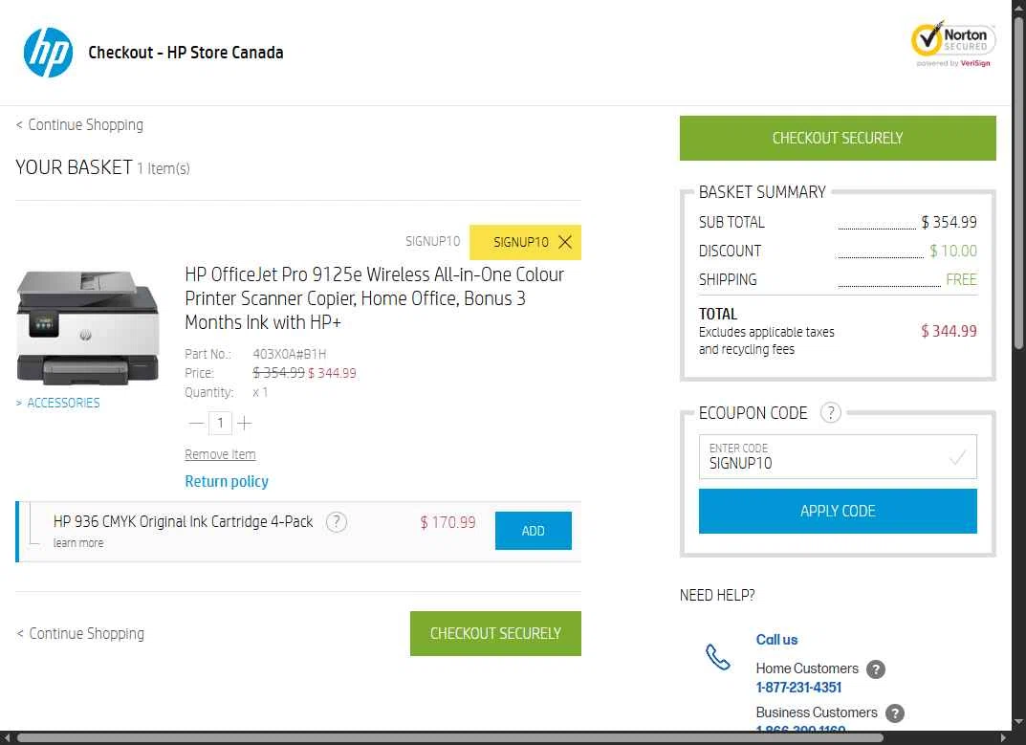Viewport: 1026px width, 745px height.
Task: Remove SIGNUP10 coupon via X icon
Action: pos(565,242)
